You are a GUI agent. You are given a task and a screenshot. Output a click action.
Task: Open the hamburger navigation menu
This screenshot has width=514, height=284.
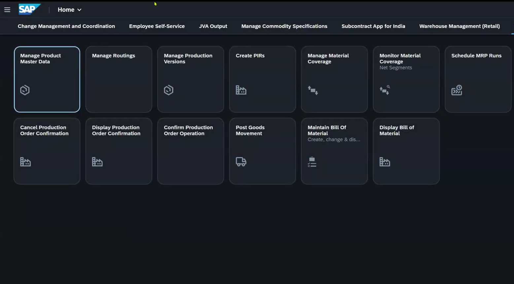click(x=7, y=10)
